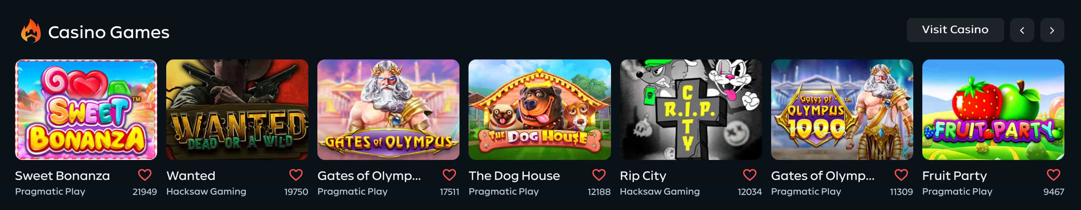Launch Wanted Dead or a Wild thumbnail
The image size is (1081, 210).
[x=237, y=110]
